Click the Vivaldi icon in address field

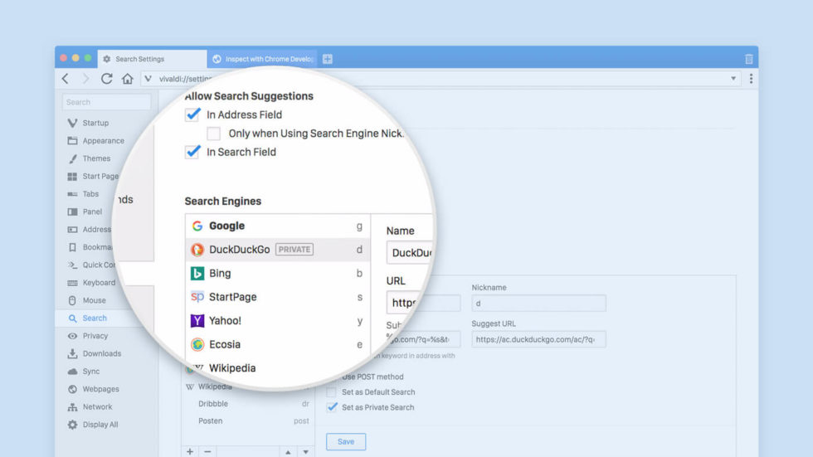(x=148, y=79)
